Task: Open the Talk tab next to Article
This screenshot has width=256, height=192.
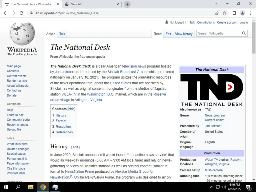Action: click(x=62, y=34)
